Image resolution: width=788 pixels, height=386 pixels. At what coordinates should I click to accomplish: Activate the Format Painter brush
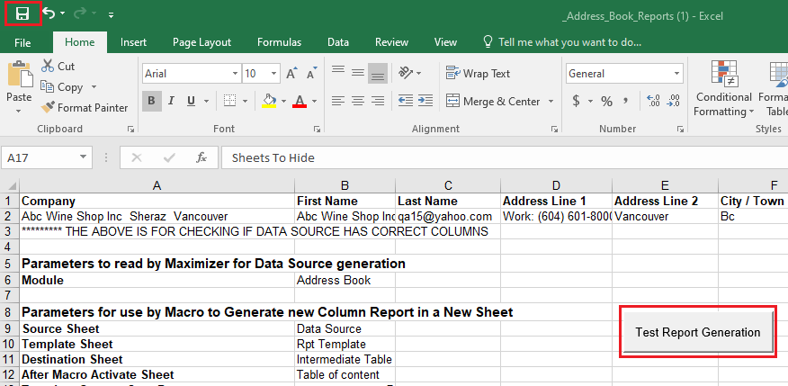[85, 108]
